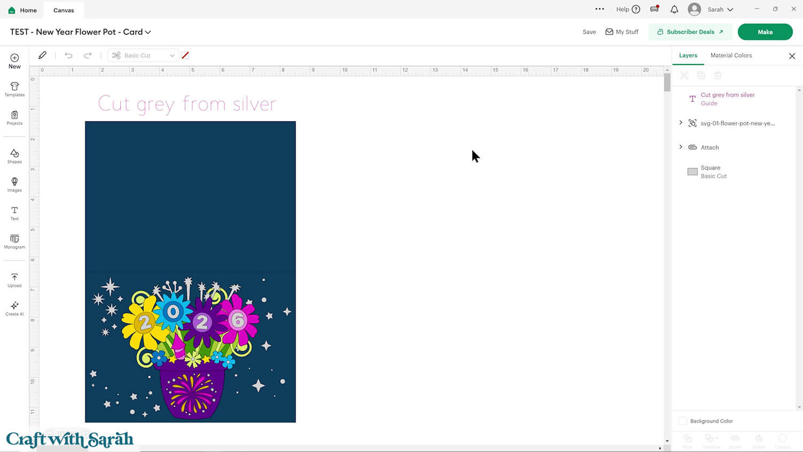Click the Upload icon
Screen dimensions: 803x452
[x=14, y=280]
